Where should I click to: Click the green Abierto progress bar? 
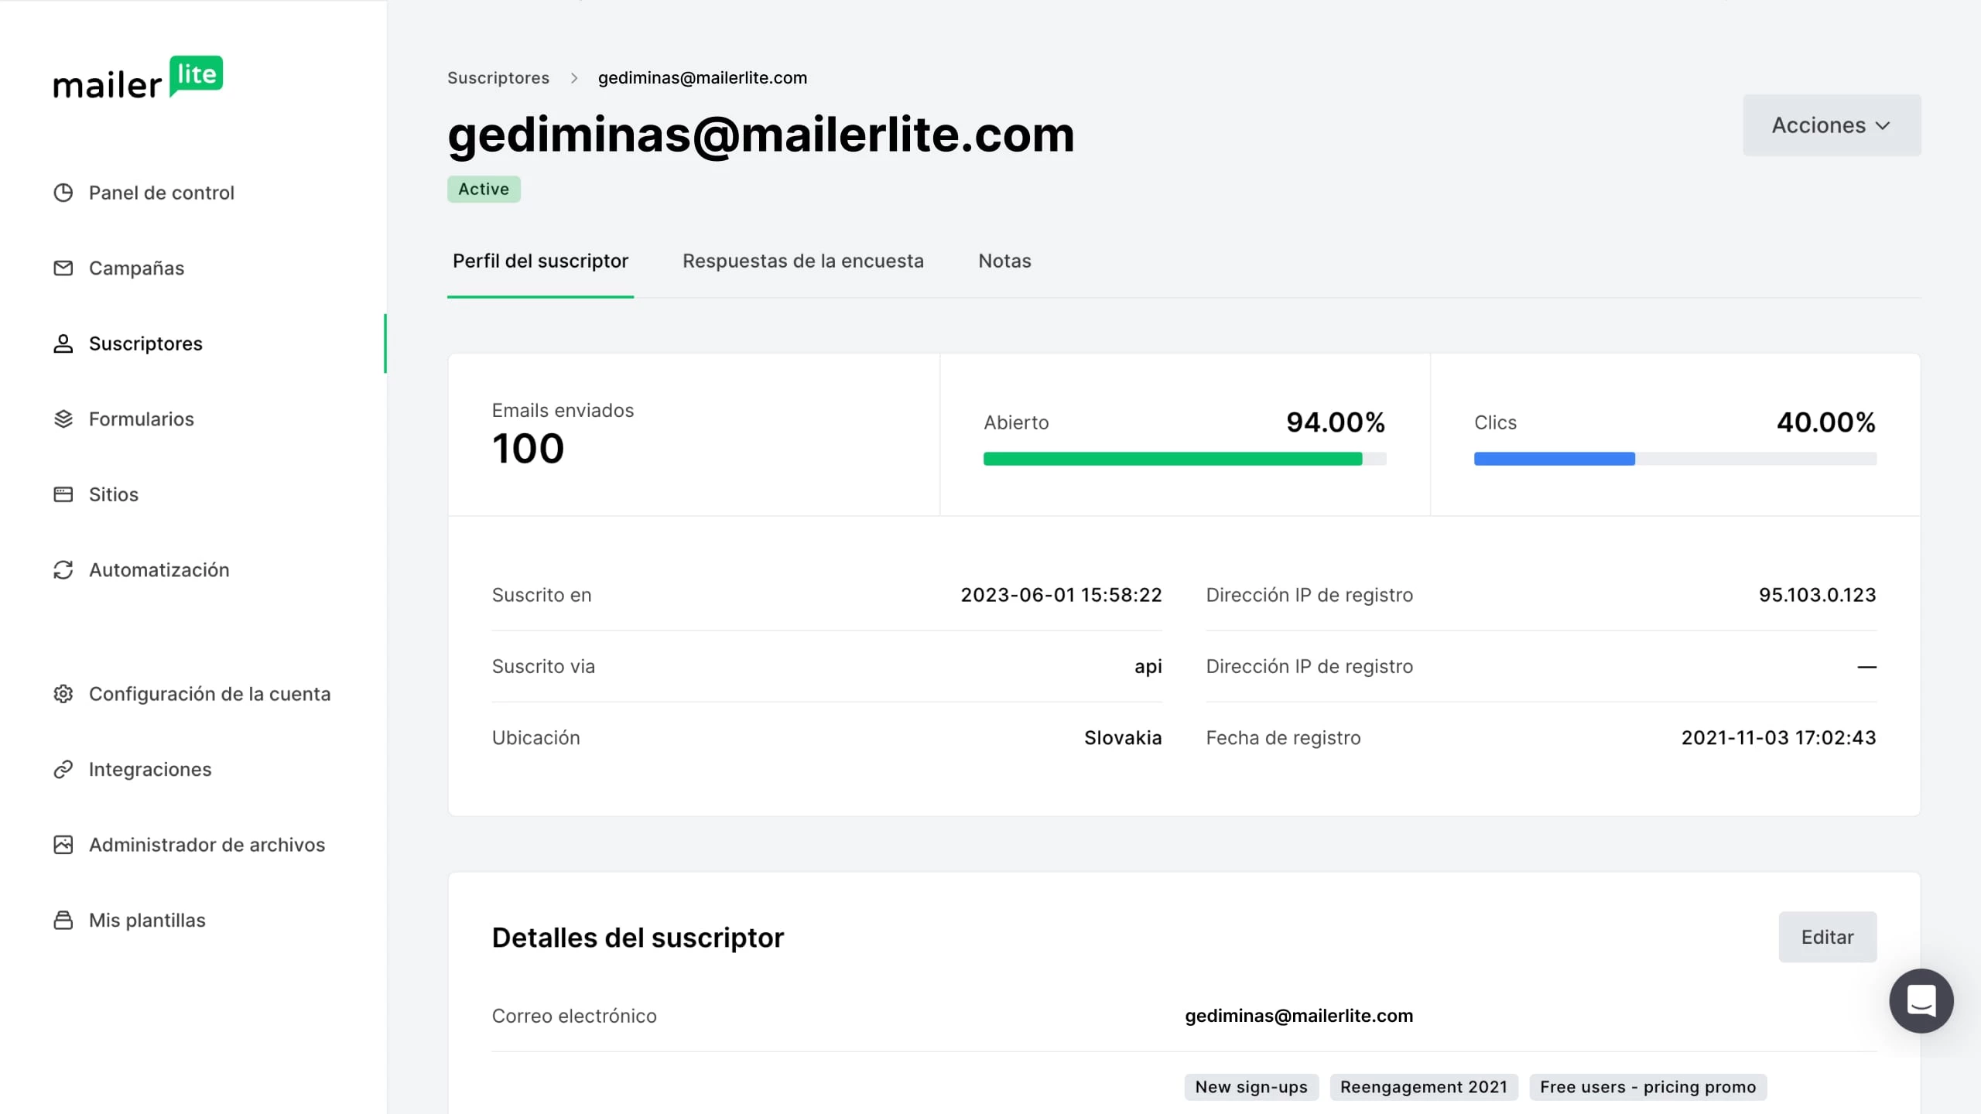tap(1172, 459)
